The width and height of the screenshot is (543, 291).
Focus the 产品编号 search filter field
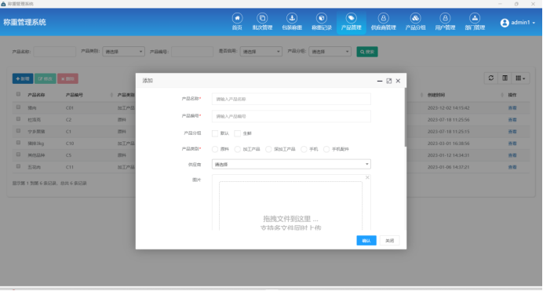click(192, 52)
